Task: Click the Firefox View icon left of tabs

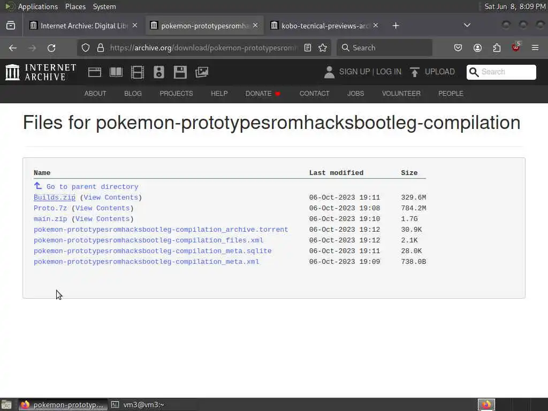Action: click(11, 26)
